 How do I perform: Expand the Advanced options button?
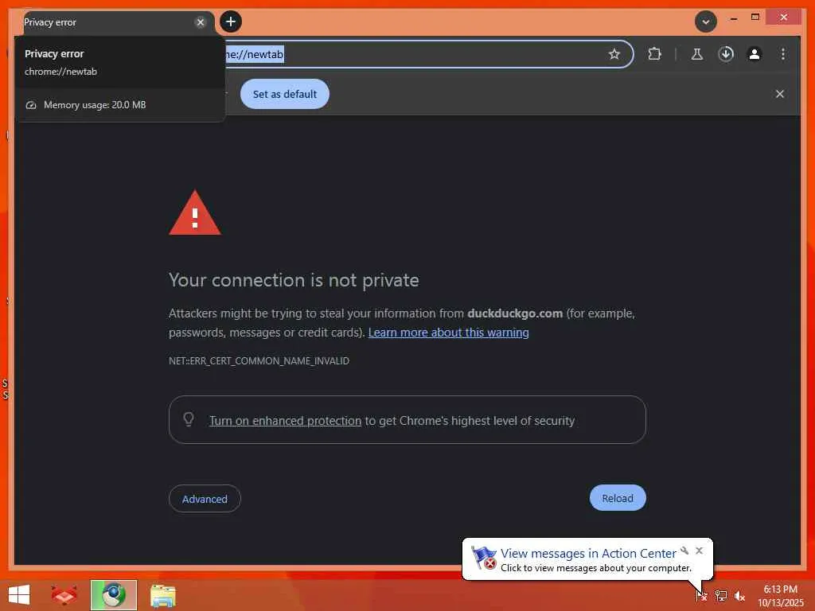click(205, 499)
